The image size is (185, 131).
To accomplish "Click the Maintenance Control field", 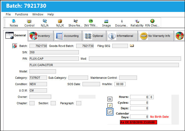I will click(128, 78).
